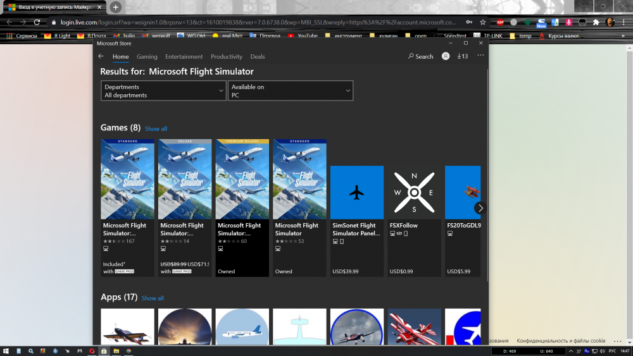Expand the Departments dropdown
633x356 pixels.
point(163,91)
